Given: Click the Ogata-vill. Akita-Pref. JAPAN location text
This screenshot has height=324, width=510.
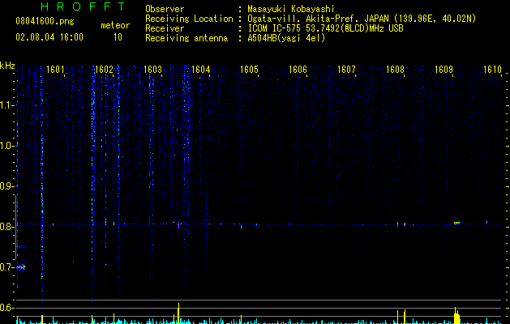Looking at the screenshot, I should pyautogui.click(x=362, y=19).
